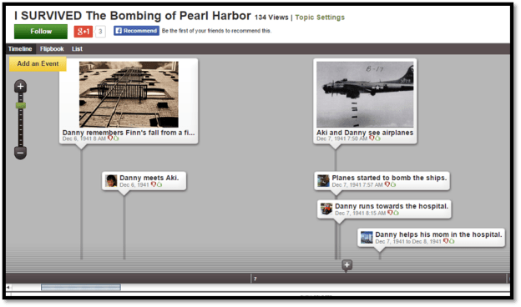Click the '7' date marker on timeline bar
This screenshot has height=307, width=521.
click(255, 279)
